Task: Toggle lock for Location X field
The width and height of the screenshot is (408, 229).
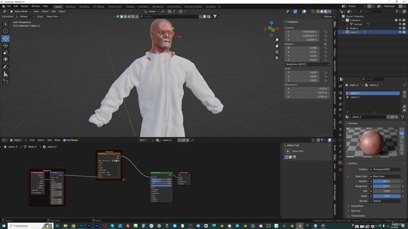Action: pyautogui.click(x=326, y=32)
